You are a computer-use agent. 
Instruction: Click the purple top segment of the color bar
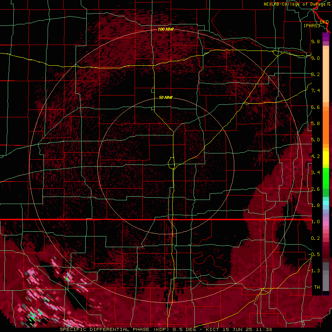pos(326,37)
